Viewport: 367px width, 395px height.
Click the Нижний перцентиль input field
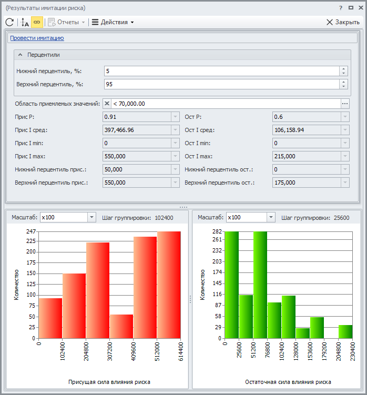click(x=221, y=71)
